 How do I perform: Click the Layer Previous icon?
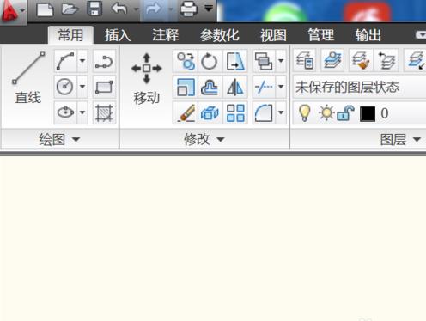387,60
